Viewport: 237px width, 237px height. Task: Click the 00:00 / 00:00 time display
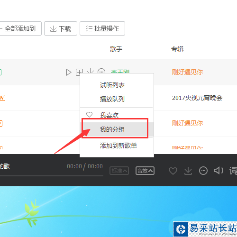tap(85, 166)
